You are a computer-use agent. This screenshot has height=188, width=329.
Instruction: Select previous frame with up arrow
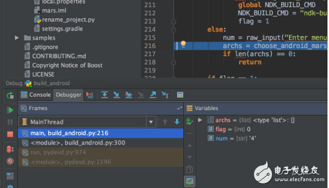point(165,122)
